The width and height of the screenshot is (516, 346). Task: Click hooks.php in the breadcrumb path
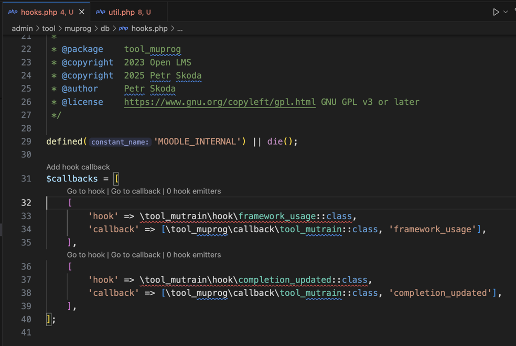tap(149, 29)
